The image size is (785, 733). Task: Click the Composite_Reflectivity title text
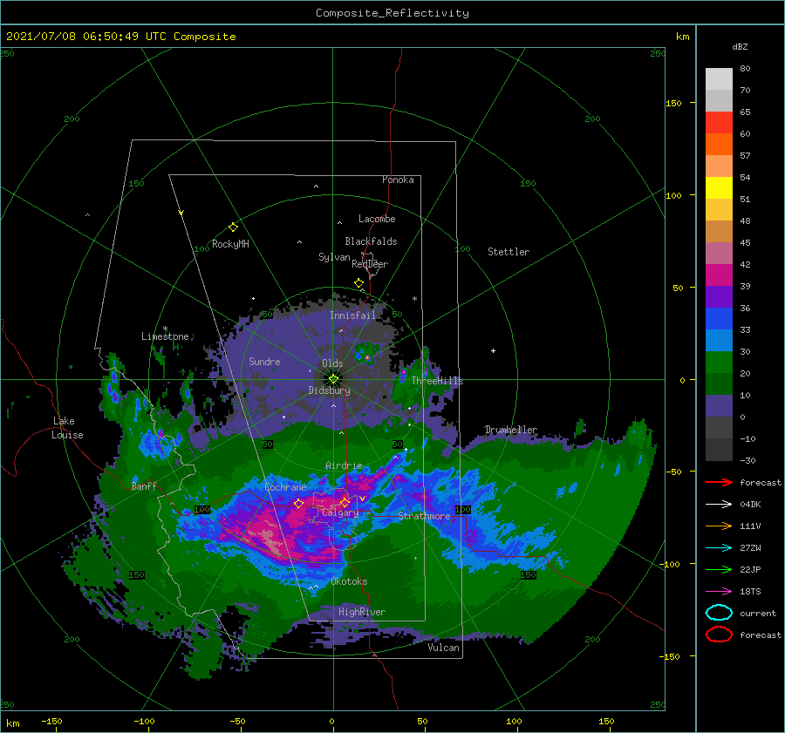tap(392, 13)
